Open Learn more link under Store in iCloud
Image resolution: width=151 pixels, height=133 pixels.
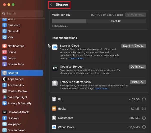pos(77,58)
